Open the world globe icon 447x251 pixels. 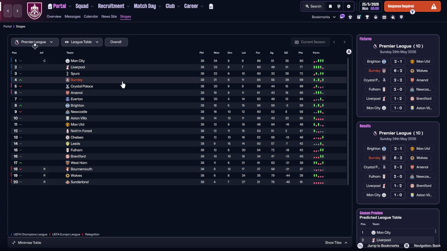[339, 6]
